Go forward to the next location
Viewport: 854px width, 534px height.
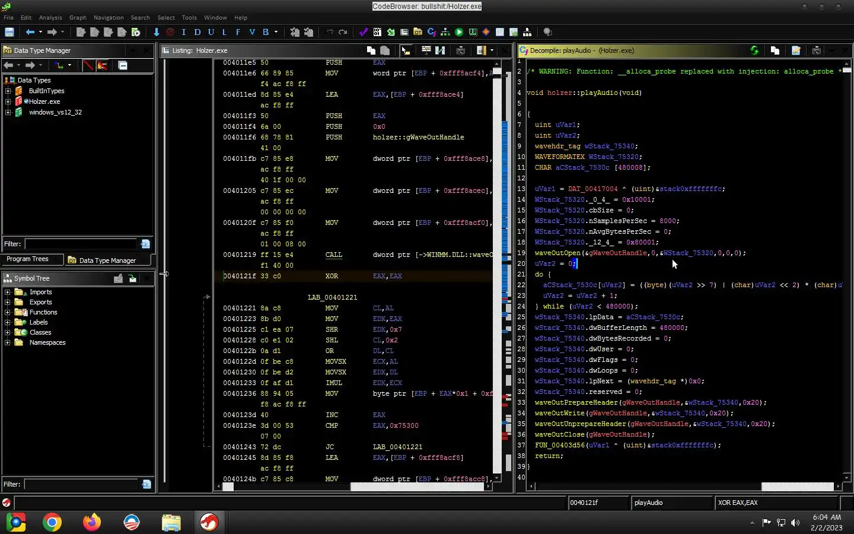(52, 32)
